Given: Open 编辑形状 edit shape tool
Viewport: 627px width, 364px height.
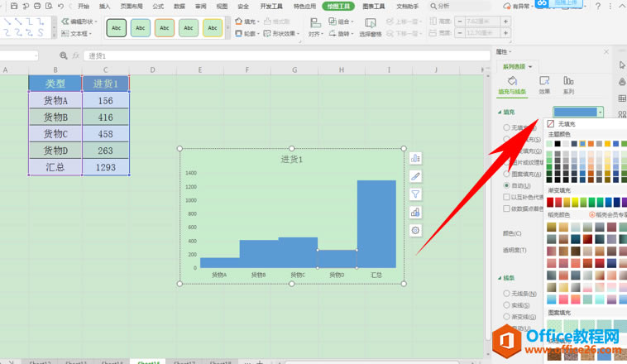Looking at the screenshot, I should [x=79, y=22].
